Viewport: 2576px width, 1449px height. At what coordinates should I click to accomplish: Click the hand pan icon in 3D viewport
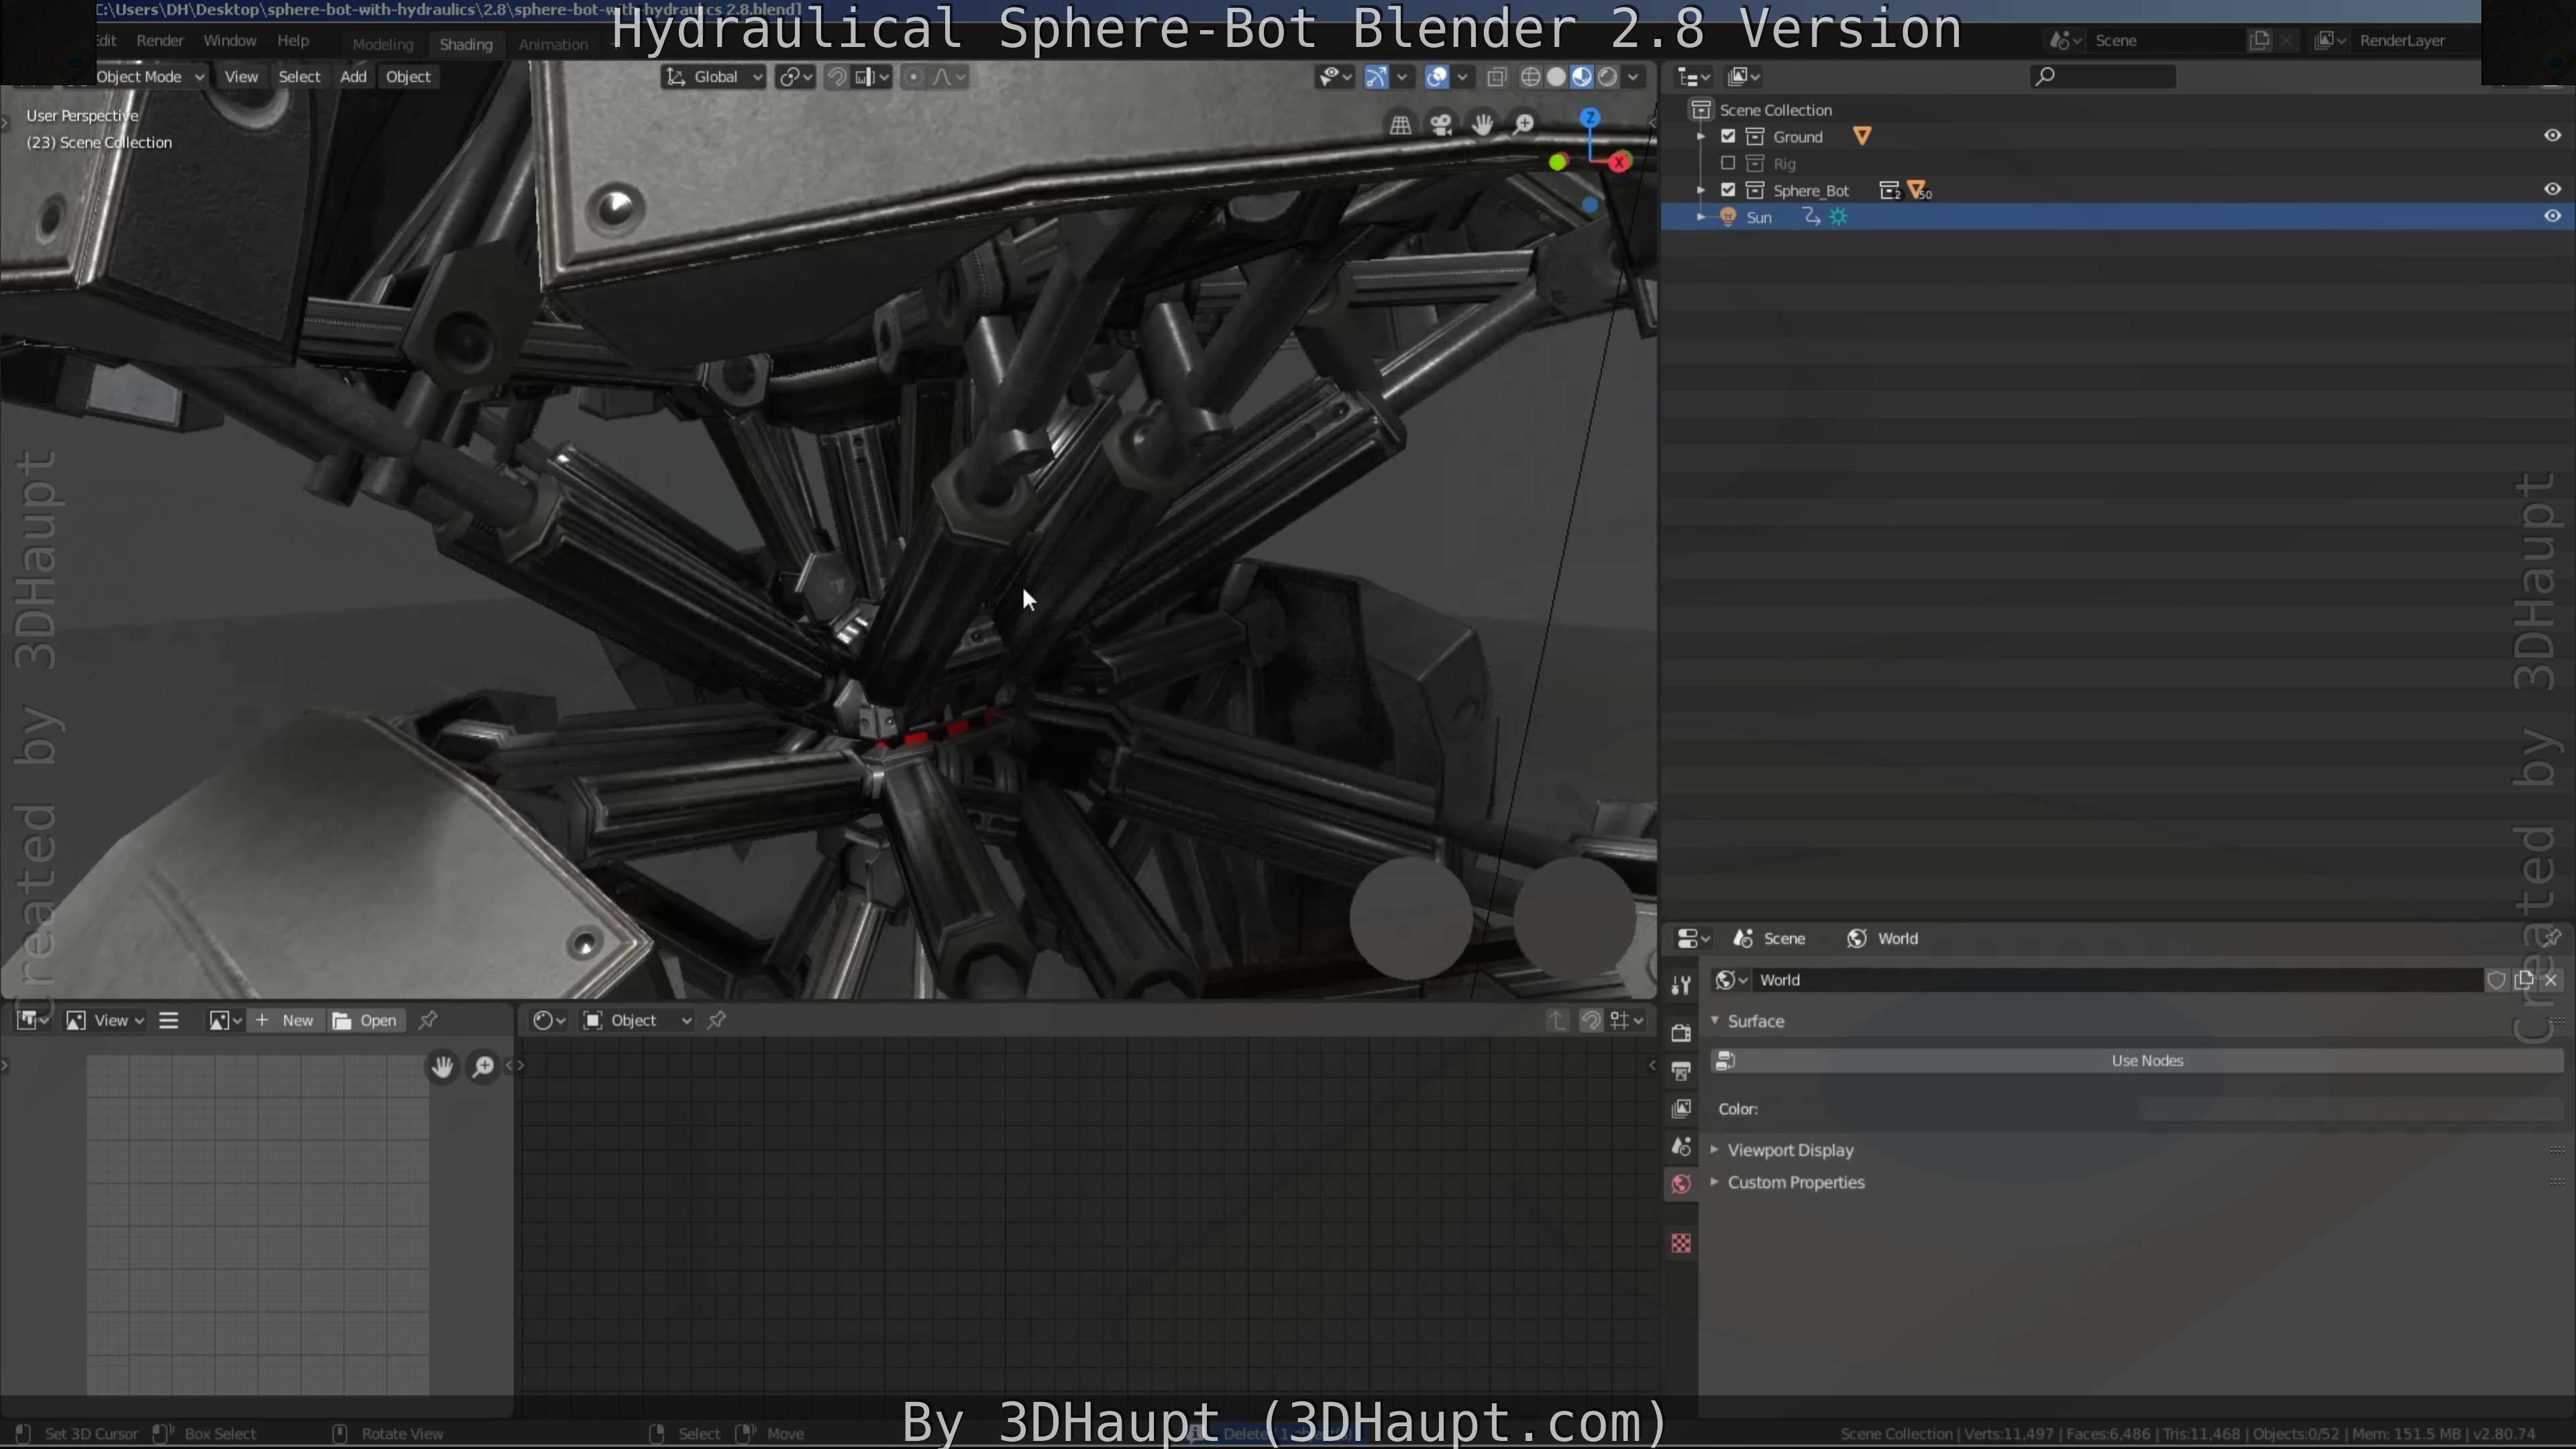tap(1482, 125)
